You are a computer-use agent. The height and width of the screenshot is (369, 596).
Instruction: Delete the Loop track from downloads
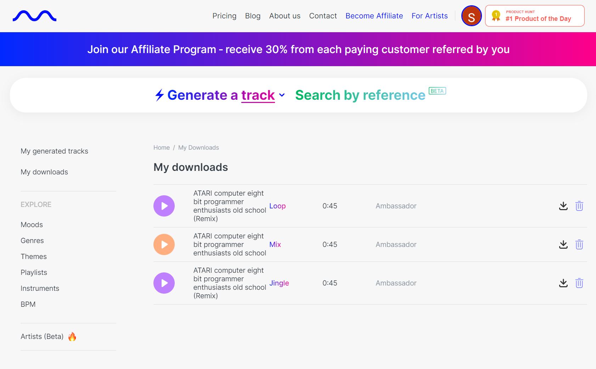point(579,206)
